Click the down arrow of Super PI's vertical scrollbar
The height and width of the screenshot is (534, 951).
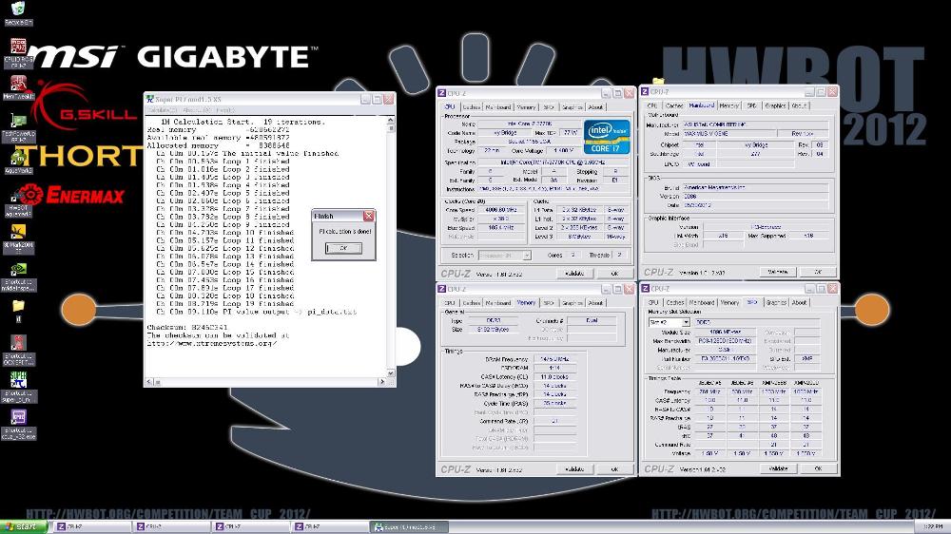tap(390, 373)
